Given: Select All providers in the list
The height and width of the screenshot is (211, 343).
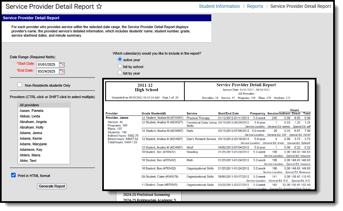Looking at the screenshot, I should (x=44, y=105).
